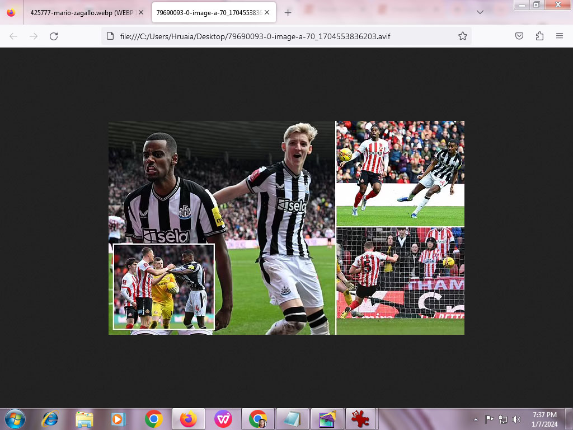Open WPS Office from the taskbar
Image resolution: width=573 pixels, height=430 pixels.
[x=223, y=419]
